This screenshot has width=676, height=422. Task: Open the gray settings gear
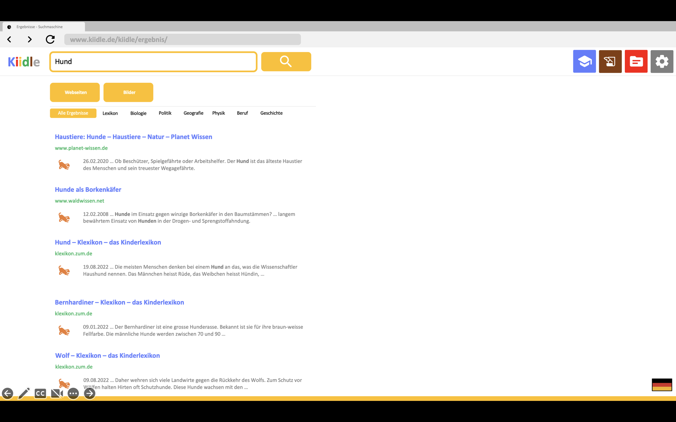pos(661,61)
